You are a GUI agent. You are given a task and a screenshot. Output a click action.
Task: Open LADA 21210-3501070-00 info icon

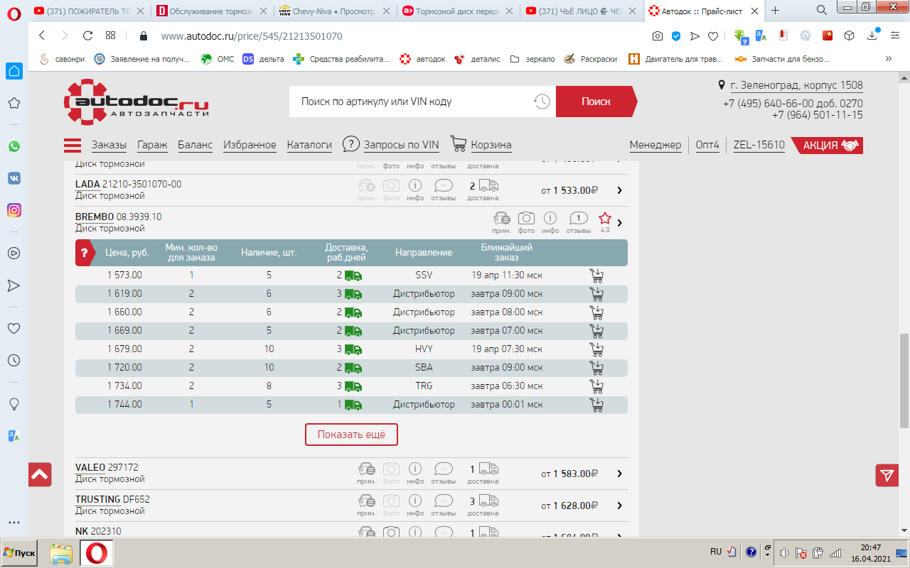(415, 185)
